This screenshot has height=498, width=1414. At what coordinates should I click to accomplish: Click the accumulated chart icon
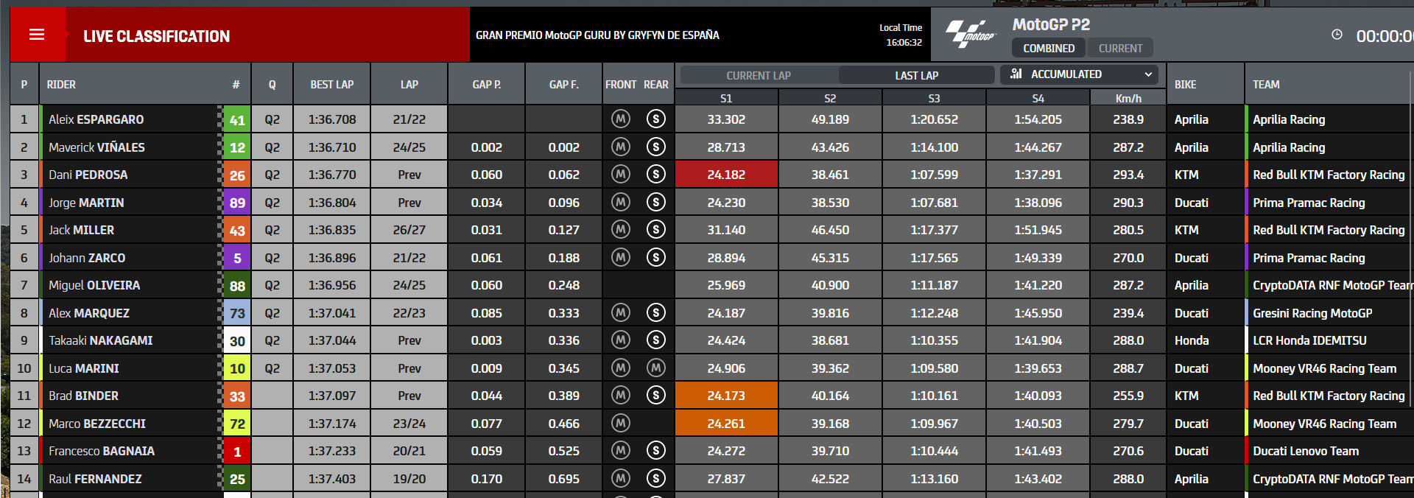[x=1016, y=74]
